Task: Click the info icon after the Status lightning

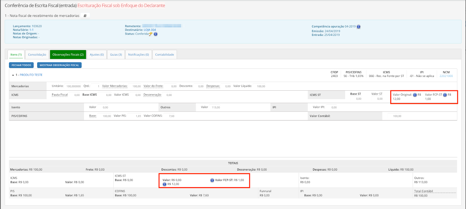Action: tap(156, 34)
